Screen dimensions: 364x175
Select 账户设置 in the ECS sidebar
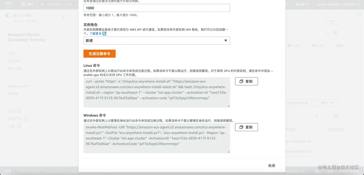[15, 68]
